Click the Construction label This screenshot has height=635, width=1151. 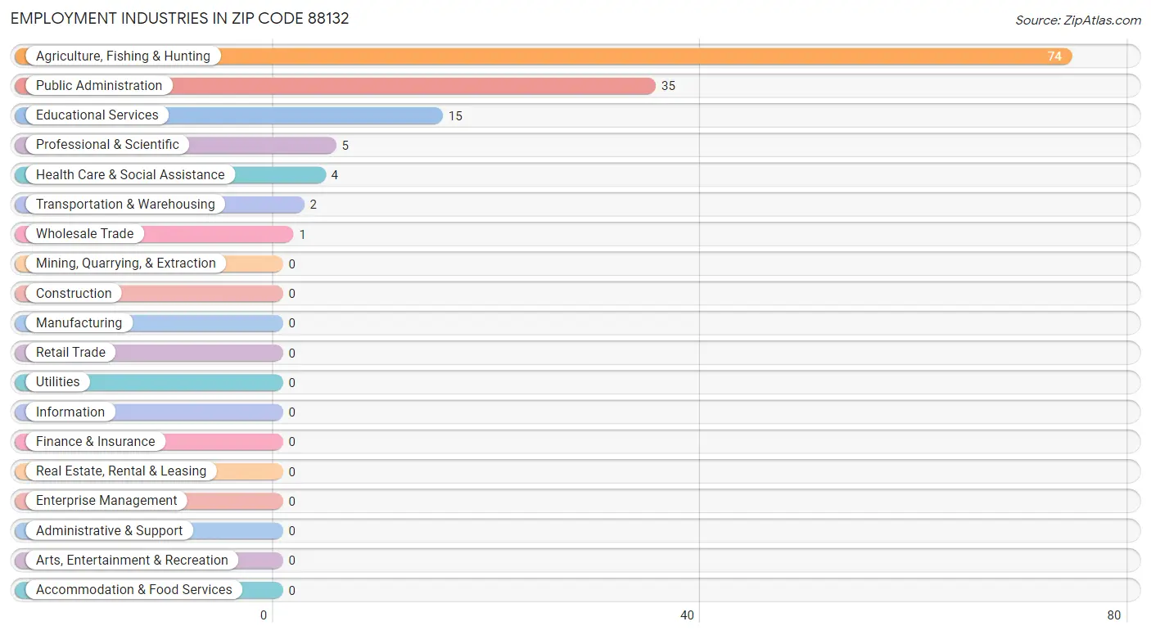click(x=74, y=294)
